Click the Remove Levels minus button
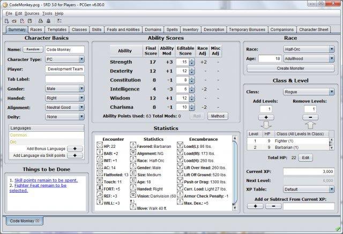Screen dimensions: 343x234 click(x=310, y=117)
